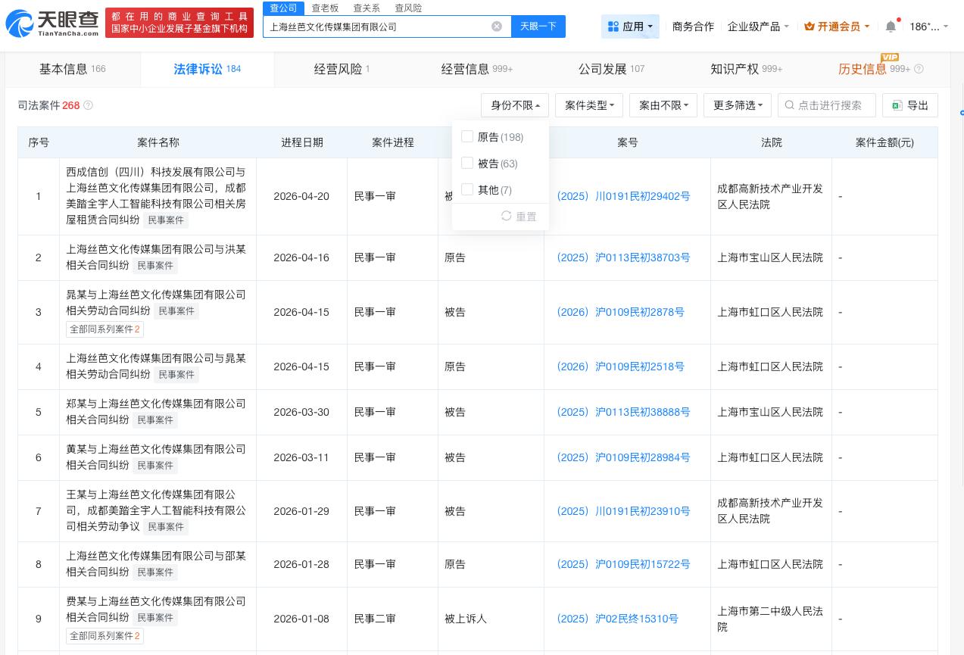Click the 导出 export button

coord(909,105)
